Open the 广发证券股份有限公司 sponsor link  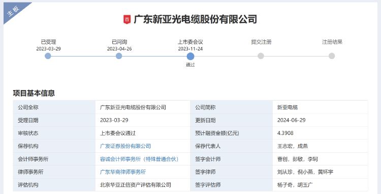[x=125, y=146]
